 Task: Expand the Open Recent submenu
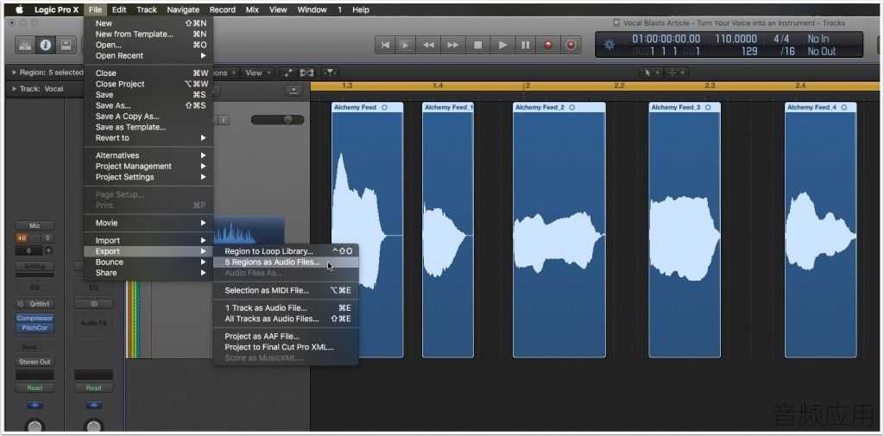pyautogui.click(x=148, y=56)
